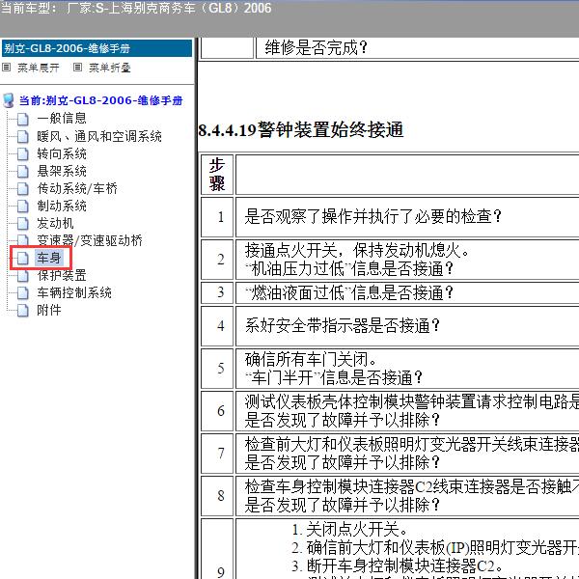Viewport: 579px width, 579px height.
Task: Click the 当前车型 vehicle title text
Action: (x=135, y=8)
